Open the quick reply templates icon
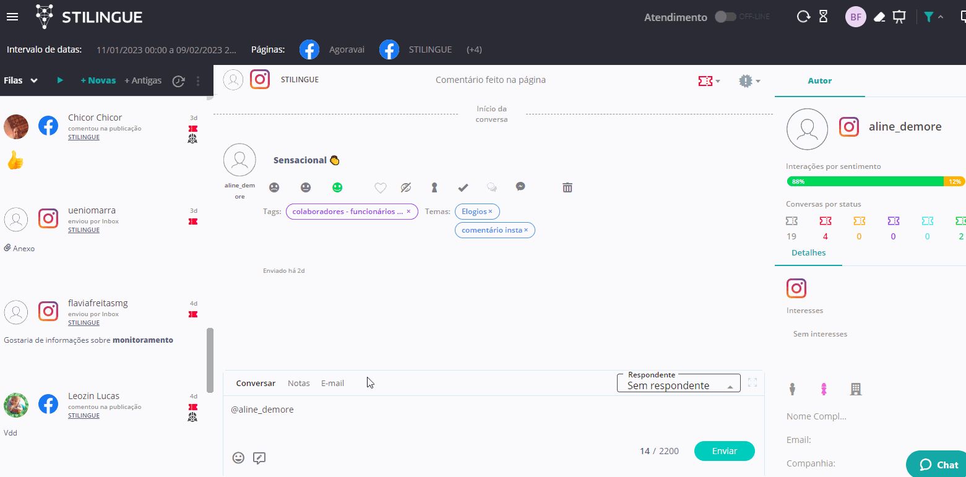Screen dimensions: 966x477 (x=259, y=458)
